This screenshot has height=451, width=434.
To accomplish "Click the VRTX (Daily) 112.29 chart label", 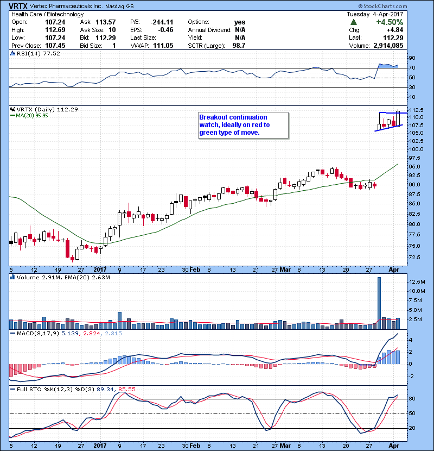I will pos(47,109).
